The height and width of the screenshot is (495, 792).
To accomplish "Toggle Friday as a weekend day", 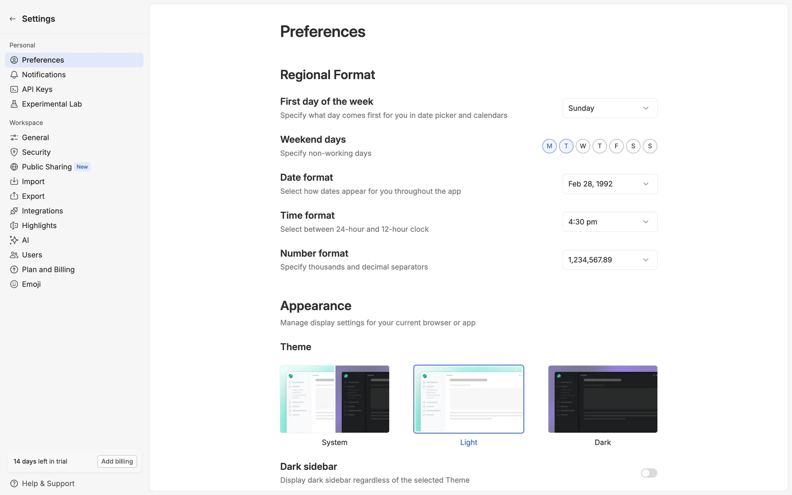I will 616,146.
